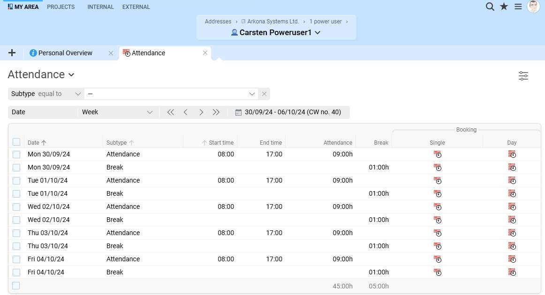Close the Attendance tab
The width and height of the screenshot is (545, 295).
point(205,53)
